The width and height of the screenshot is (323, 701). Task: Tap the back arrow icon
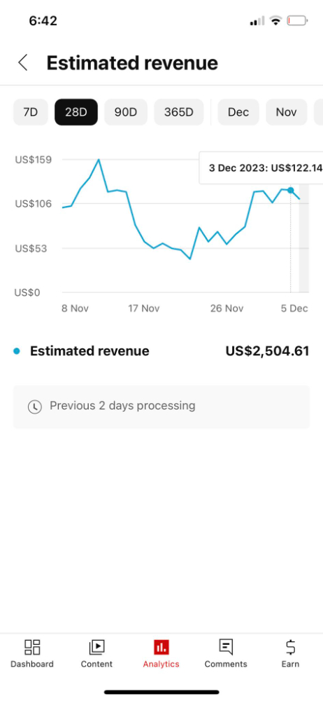[x=23, y=62]
